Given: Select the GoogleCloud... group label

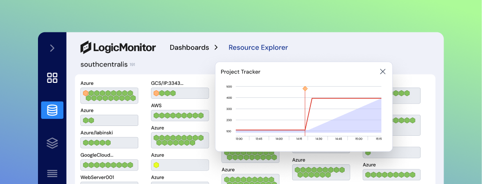Looking at the screenshot, I should [97, 155].
